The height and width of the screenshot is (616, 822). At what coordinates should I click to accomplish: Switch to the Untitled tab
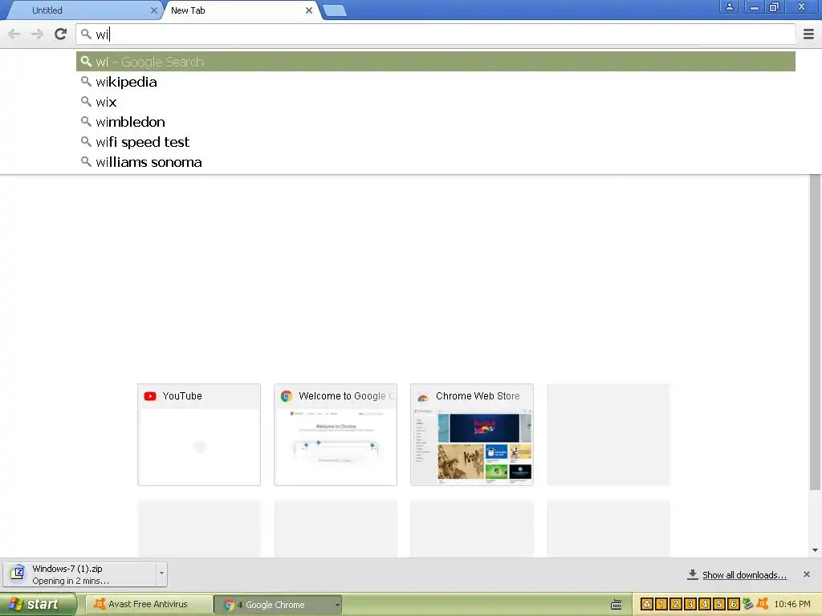pos(83,10)
